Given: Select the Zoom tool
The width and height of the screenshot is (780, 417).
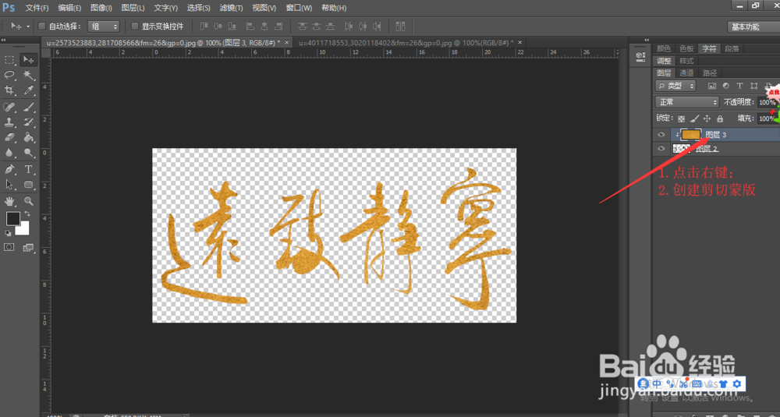Looking at the screenshot, I should pyautogui.click(x=28, y=201).
